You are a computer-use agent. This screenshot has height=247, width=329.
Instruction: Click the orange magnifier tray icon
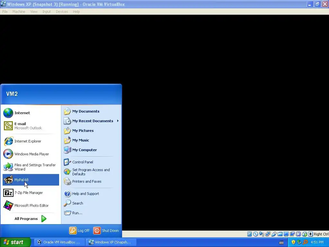[x=305, y=242]
